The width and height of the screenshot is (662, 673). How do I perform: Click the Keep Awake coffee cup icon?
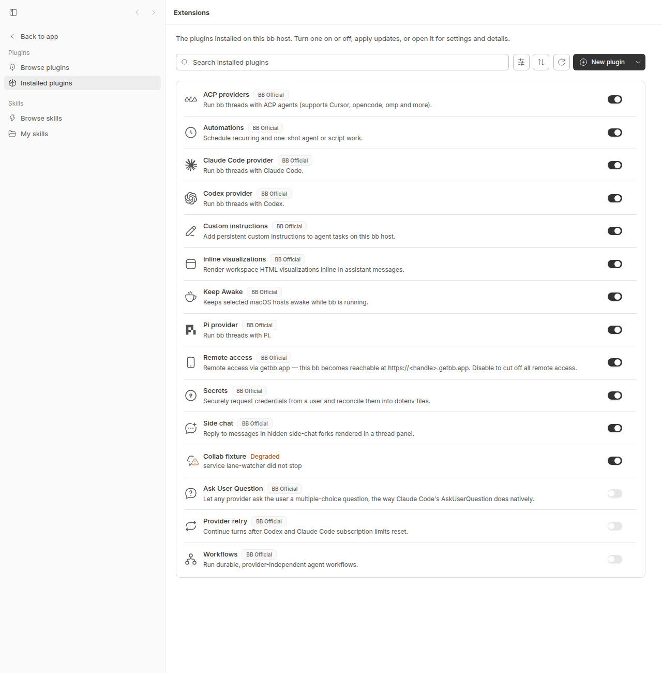[191, 297]
